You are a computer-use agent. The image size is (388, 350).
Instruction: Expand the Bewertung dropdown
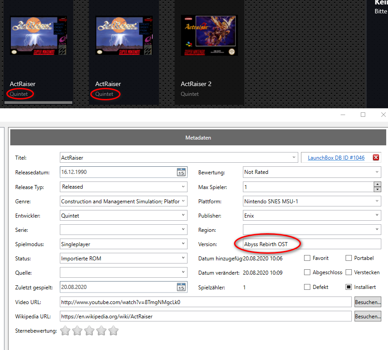(377, 172)
